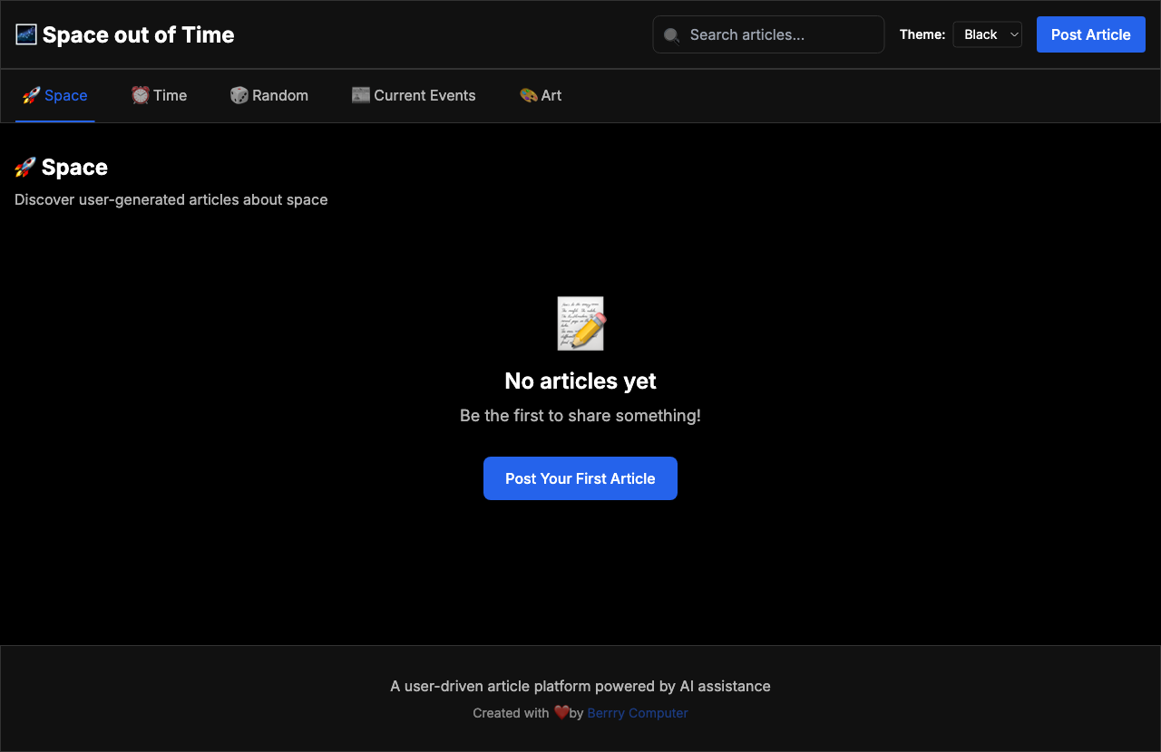
Task: Click the galaxy logo icon in header
Action: click(26, 34)
